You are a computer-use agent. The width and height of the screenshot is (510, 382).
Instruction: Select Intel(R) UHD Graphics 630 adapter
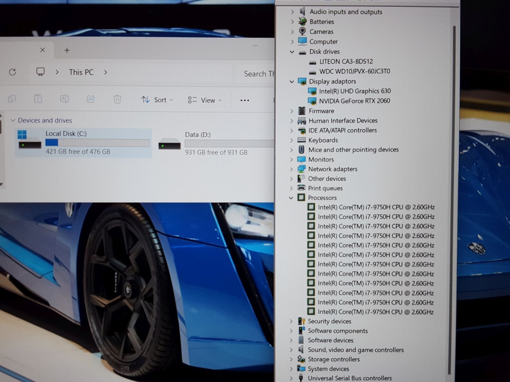pos(355,91)
